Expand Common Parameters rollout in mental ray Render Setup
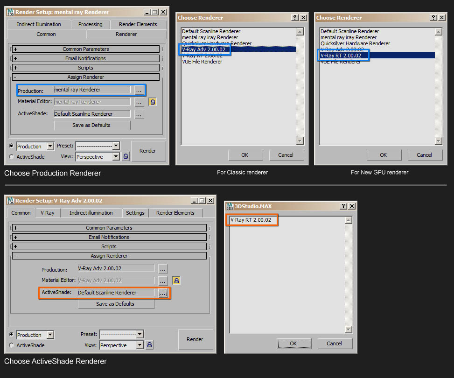This screenshot has width=454, height=378. pos(86,49)
